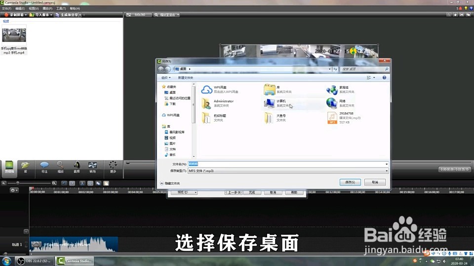Open the More tools menu
Image resolution: width=474 pixels, height=266 pixels.
point(113,167)
